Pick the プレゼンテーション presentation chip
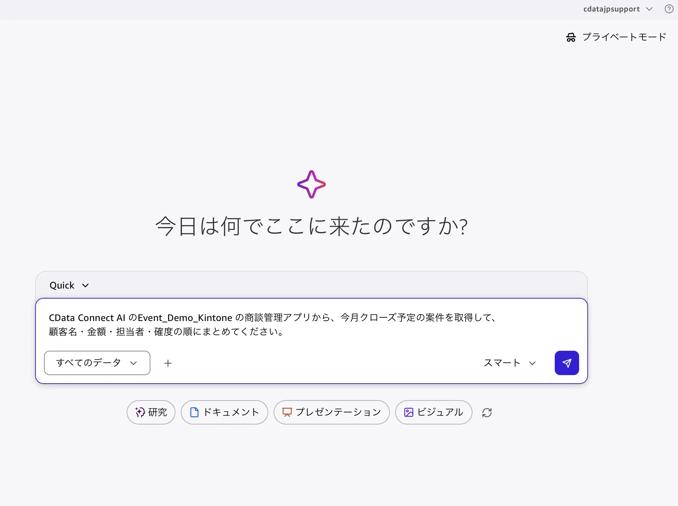 click(x=332, y=412)
